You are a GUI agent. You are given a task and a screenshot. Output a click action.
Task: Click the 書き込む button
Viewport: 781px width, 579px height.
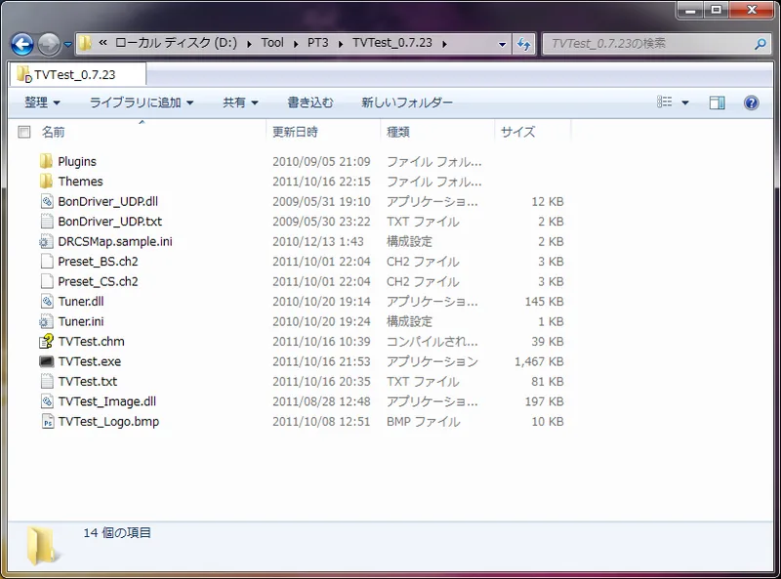coord(309,103)
